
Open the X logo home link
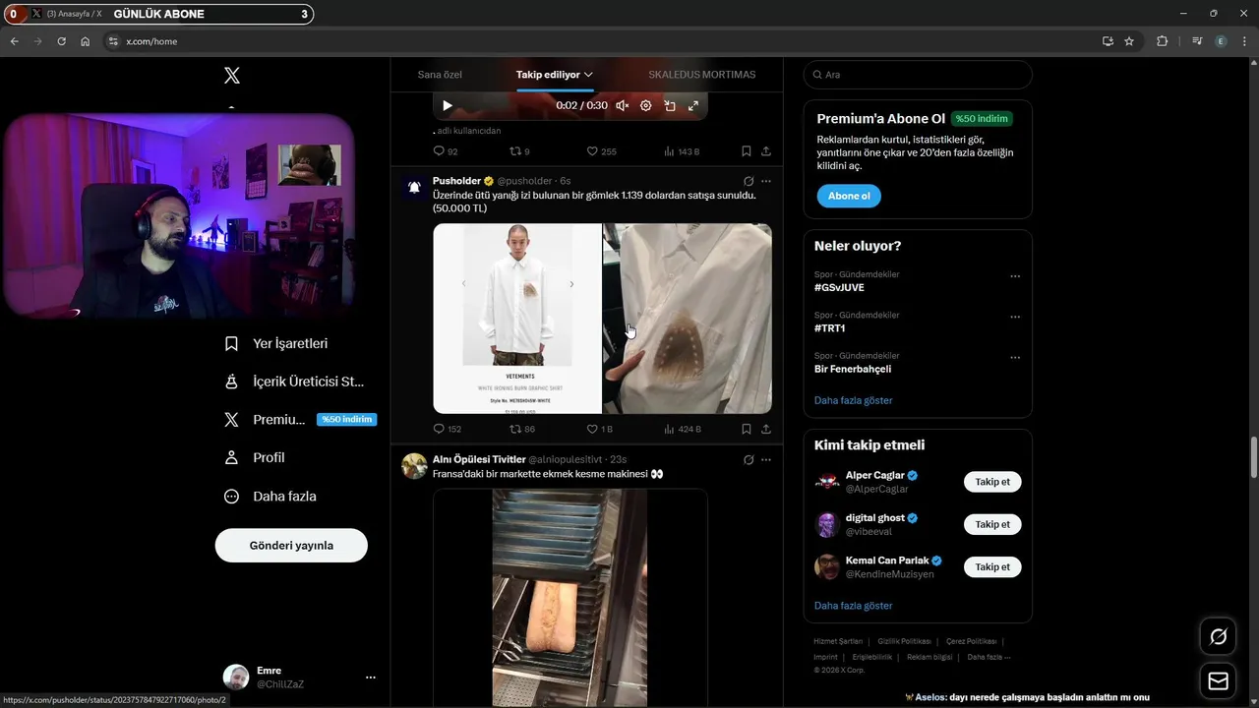click(x=232, y=76)
